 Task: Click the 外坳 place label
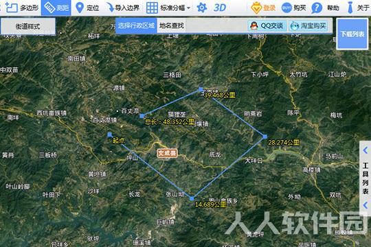click(294, 197)
